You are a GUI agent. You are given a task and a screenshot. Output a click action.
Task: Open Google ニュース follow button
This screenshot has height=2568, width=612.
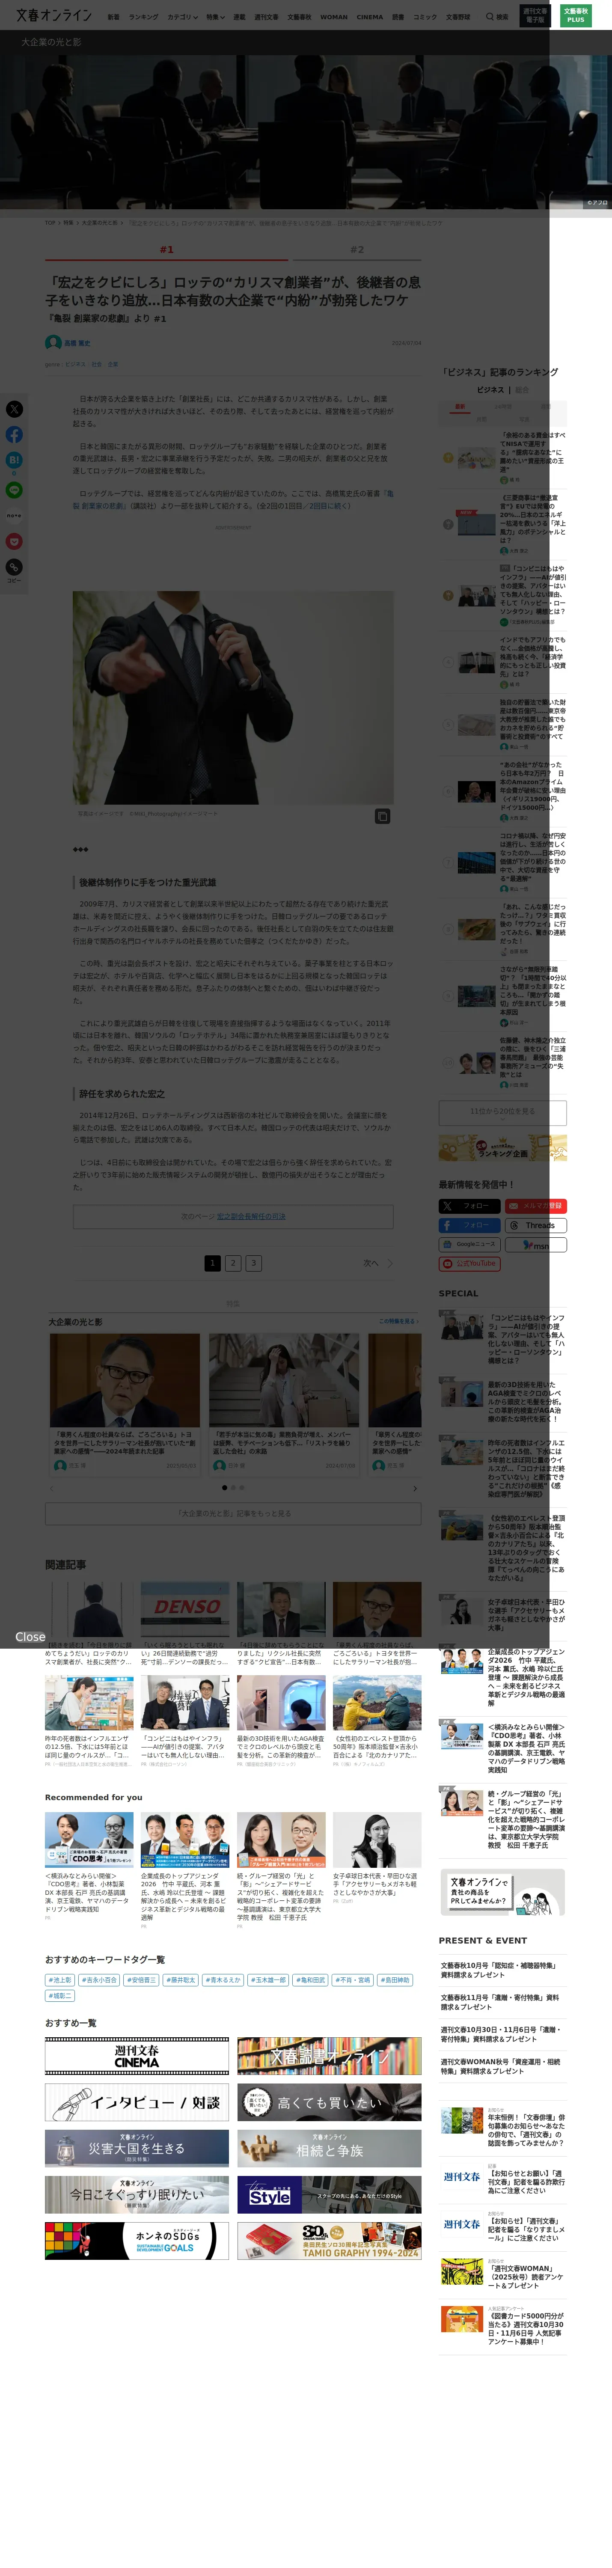[469, 1244]
